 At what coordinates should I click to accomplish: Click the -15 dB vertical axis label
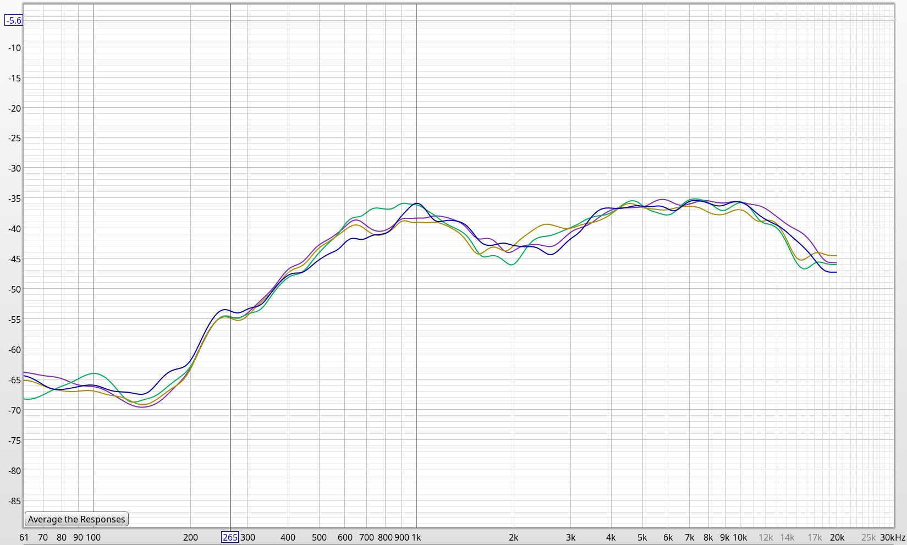click(15, 78)
